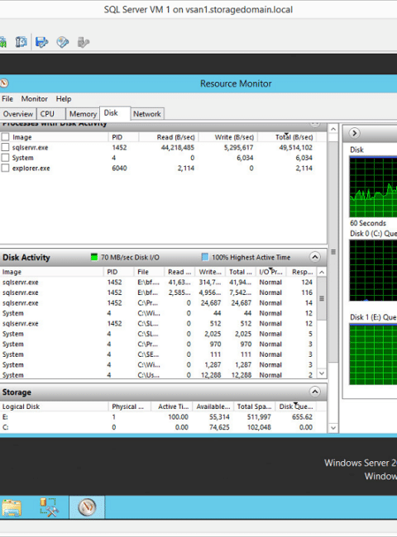Switch to the Memory tab

83,114
